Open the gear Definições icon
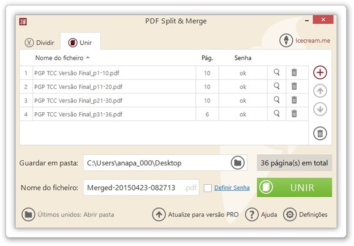This screenshot has width=354, height=246. [289, 214]
